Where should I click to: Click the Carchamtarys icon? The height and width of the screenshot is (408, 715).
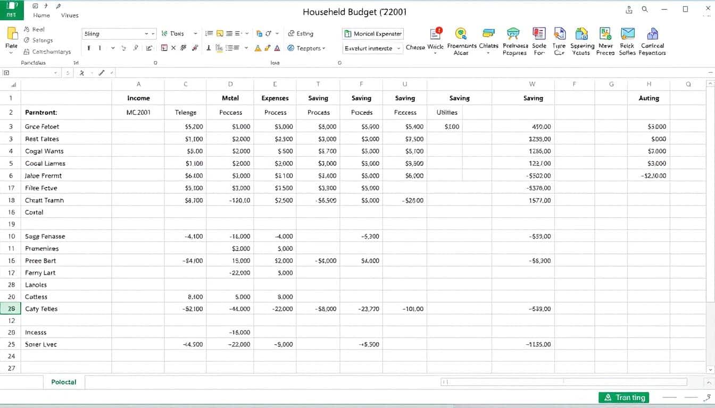27,52
